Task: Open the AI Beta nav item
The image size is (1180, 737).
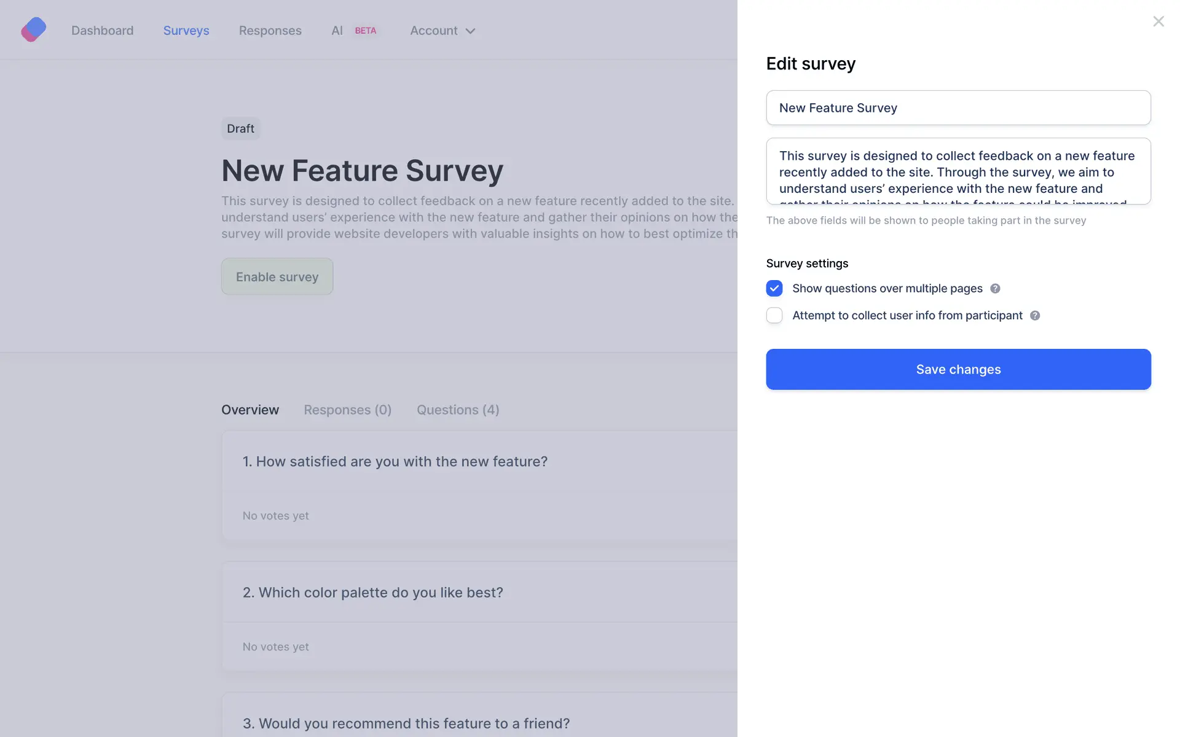Action: point(337,31)
